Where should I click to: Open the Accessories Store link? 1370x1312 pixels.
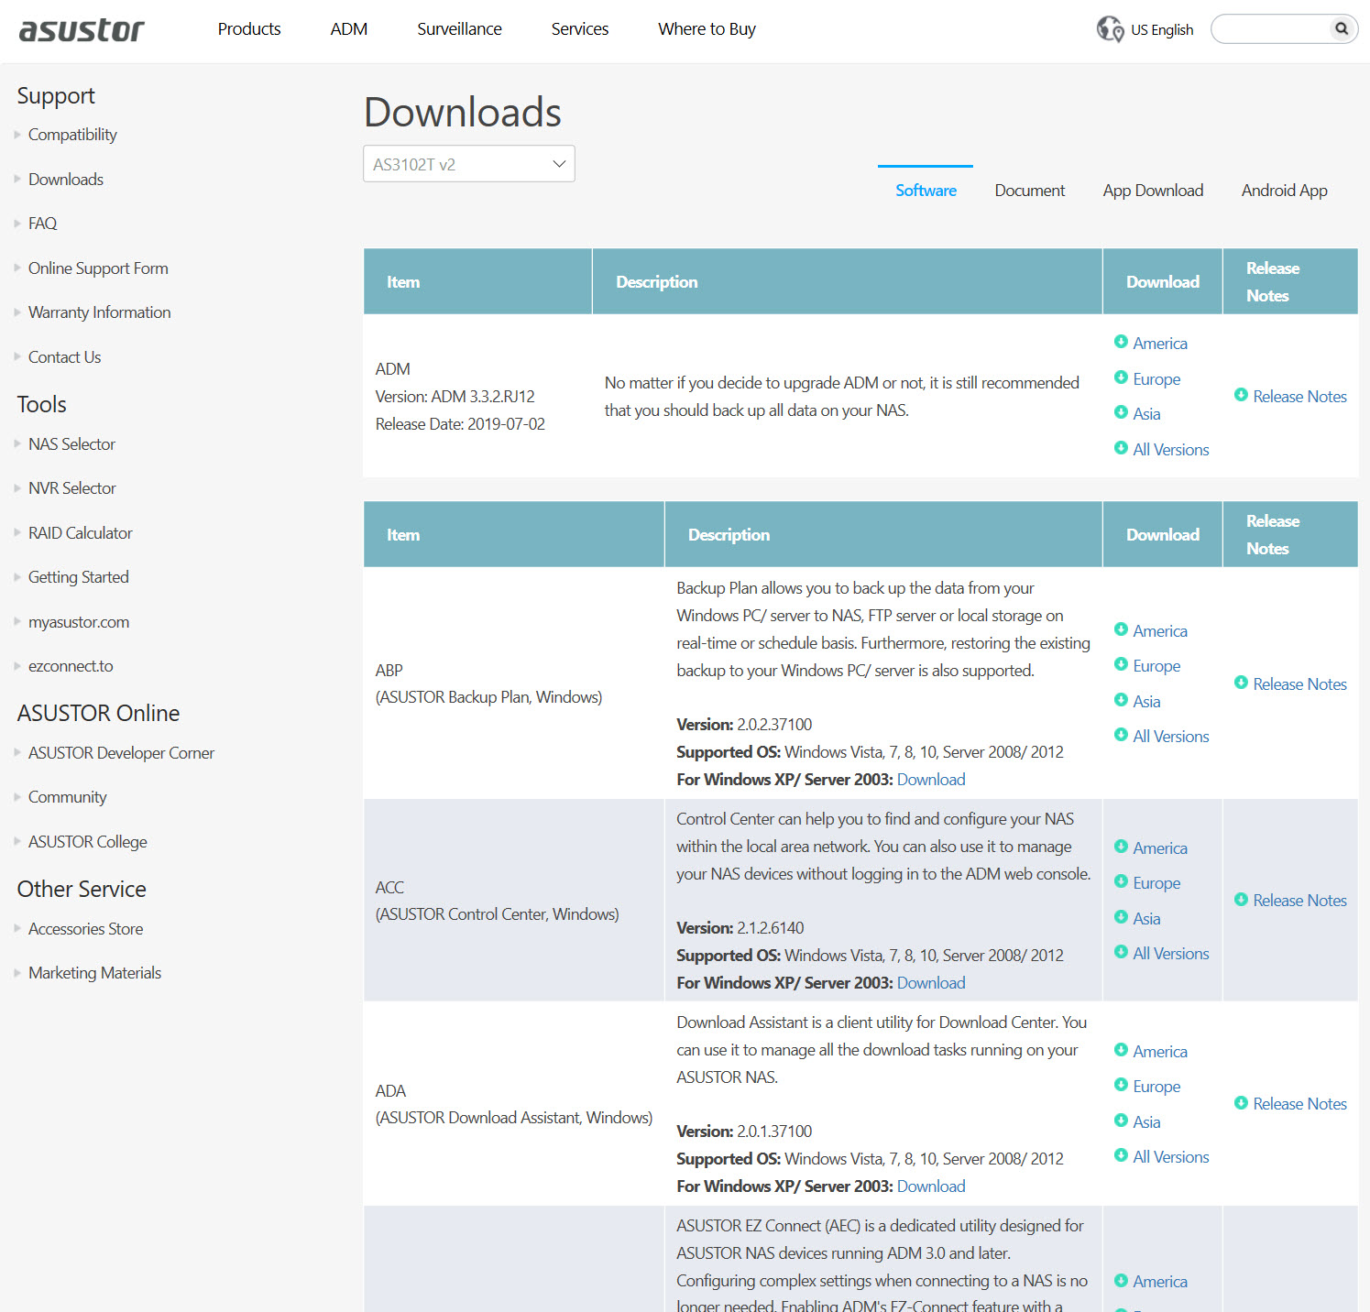pyautogui.click(x=85, y=929)
